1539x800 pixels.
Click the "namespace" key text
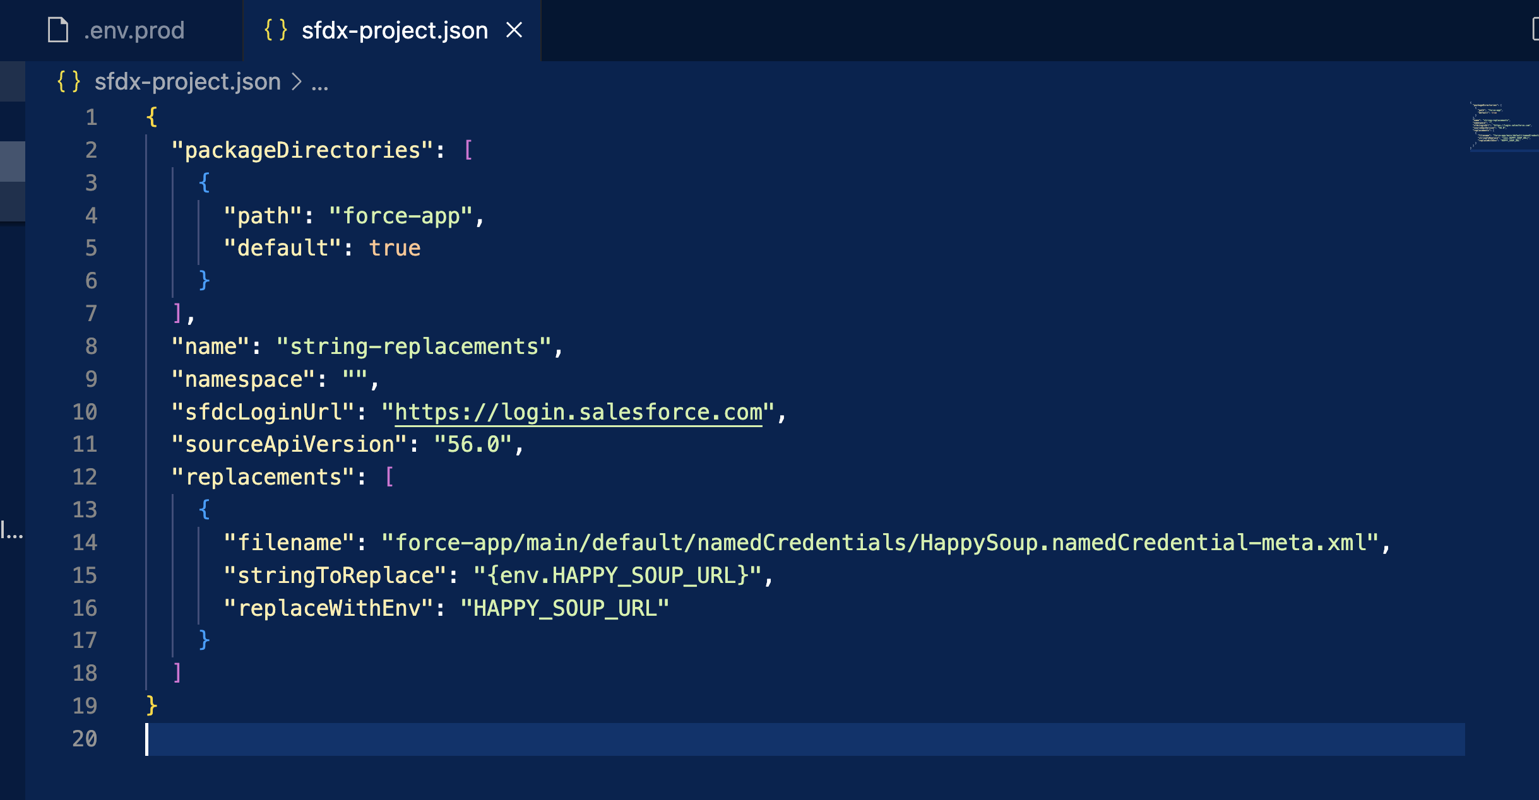click(x=244, y=379)
